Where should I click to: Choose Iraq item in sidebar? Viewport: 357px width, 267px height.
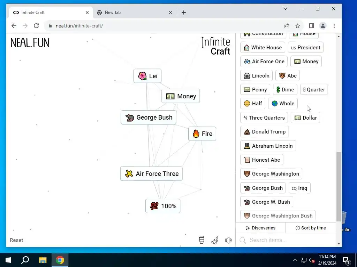point(299,188)
